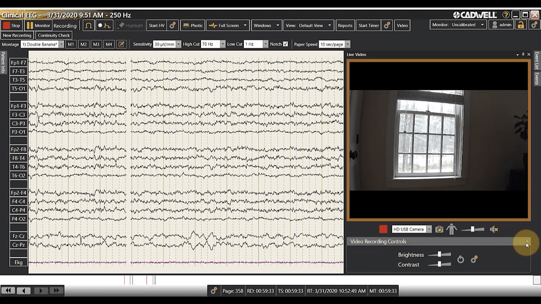Expand the Sensitivity dropdown
The width and height of the screenshot is (541, 304).
pyautogui.click(x=178, y=44)
